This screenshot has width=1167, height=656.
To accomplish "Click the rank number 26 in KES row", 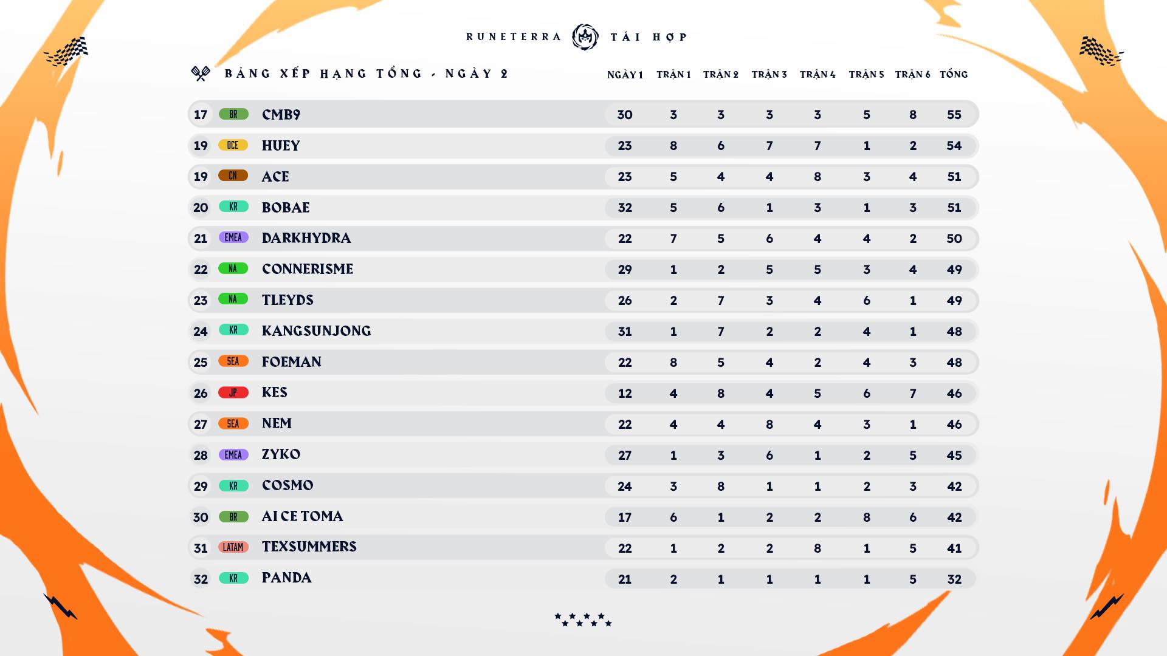I will [x=201, y=394].
